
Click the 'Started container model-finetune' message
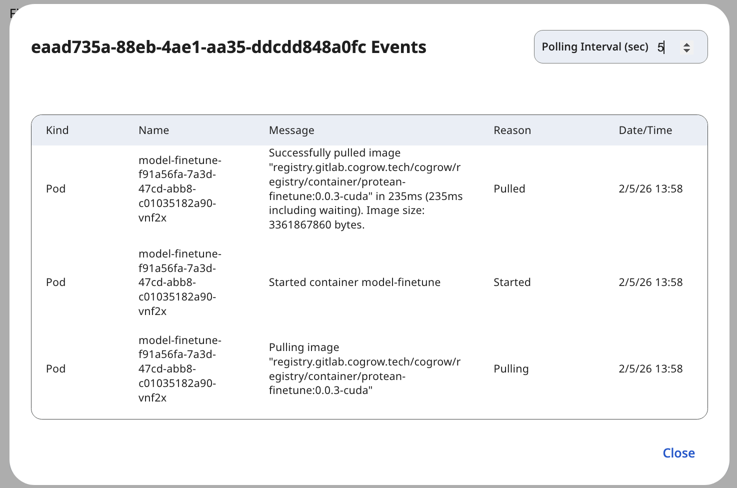[x=354, y=282]
